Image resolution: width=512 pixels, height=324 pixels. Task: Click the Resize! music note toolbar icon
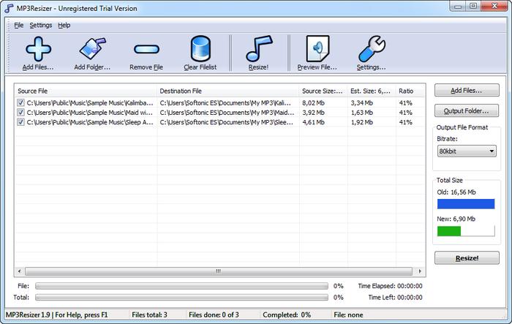pyautogui.click(x=258, y=49)
